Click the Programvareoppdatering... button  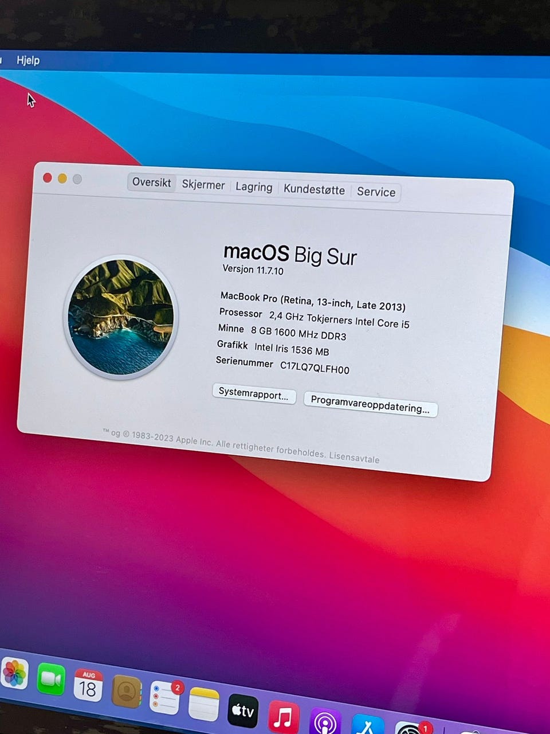point(370,404)
